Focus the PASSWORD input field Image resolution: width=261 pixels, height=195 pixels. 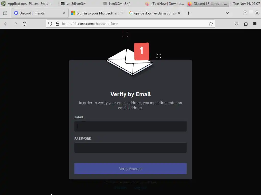(130, 148)
